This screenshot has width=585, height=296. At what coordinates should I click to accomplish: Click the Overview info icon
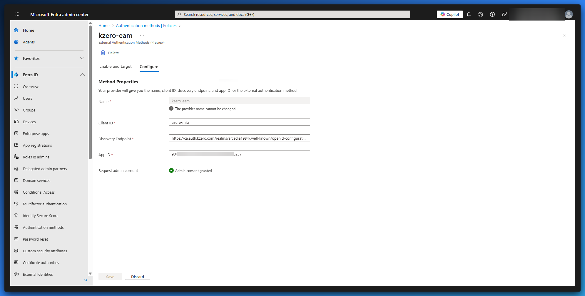16,86
